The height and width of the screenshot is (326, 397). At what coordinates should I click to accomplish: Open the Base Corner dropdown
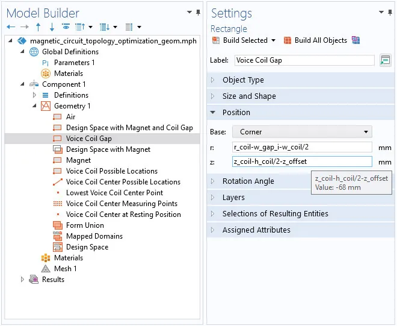[302, 132]
